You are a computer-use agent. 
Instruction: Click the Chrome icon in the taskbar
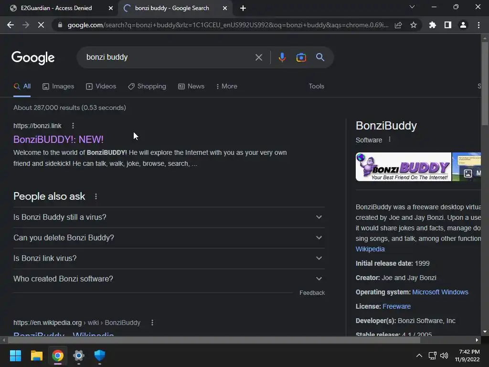point(58,356)
